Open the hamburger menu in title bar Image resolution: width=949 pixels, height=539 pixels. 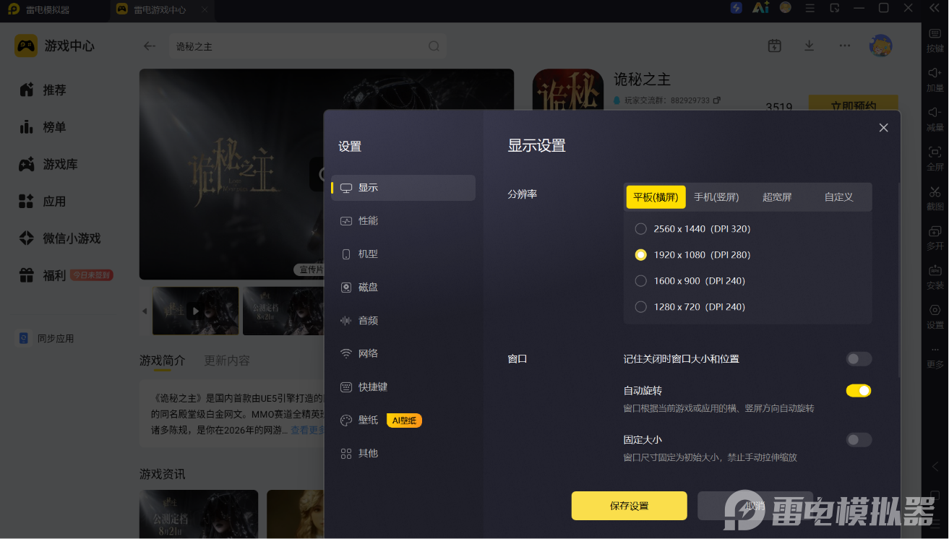pyautogui.click(x=810, y=8)
